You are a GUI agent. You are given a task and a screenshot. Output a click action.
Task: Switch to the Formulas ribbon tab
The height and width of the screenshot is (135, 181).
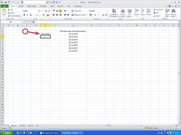[x=43, y=6]
